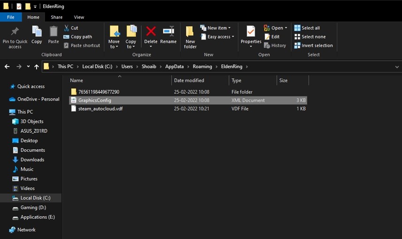Select This PC in navigation pane
402x239 pixels.
point(21,112)
